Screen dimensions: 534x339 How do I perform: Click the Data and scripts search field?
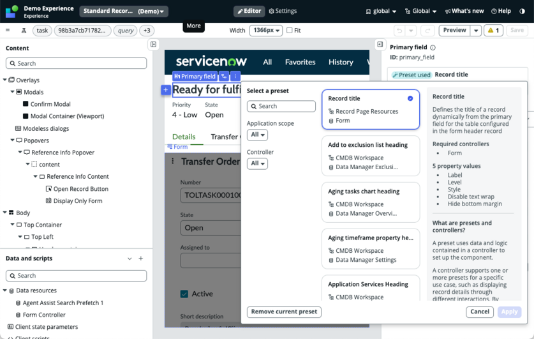(x=77, y=276)
